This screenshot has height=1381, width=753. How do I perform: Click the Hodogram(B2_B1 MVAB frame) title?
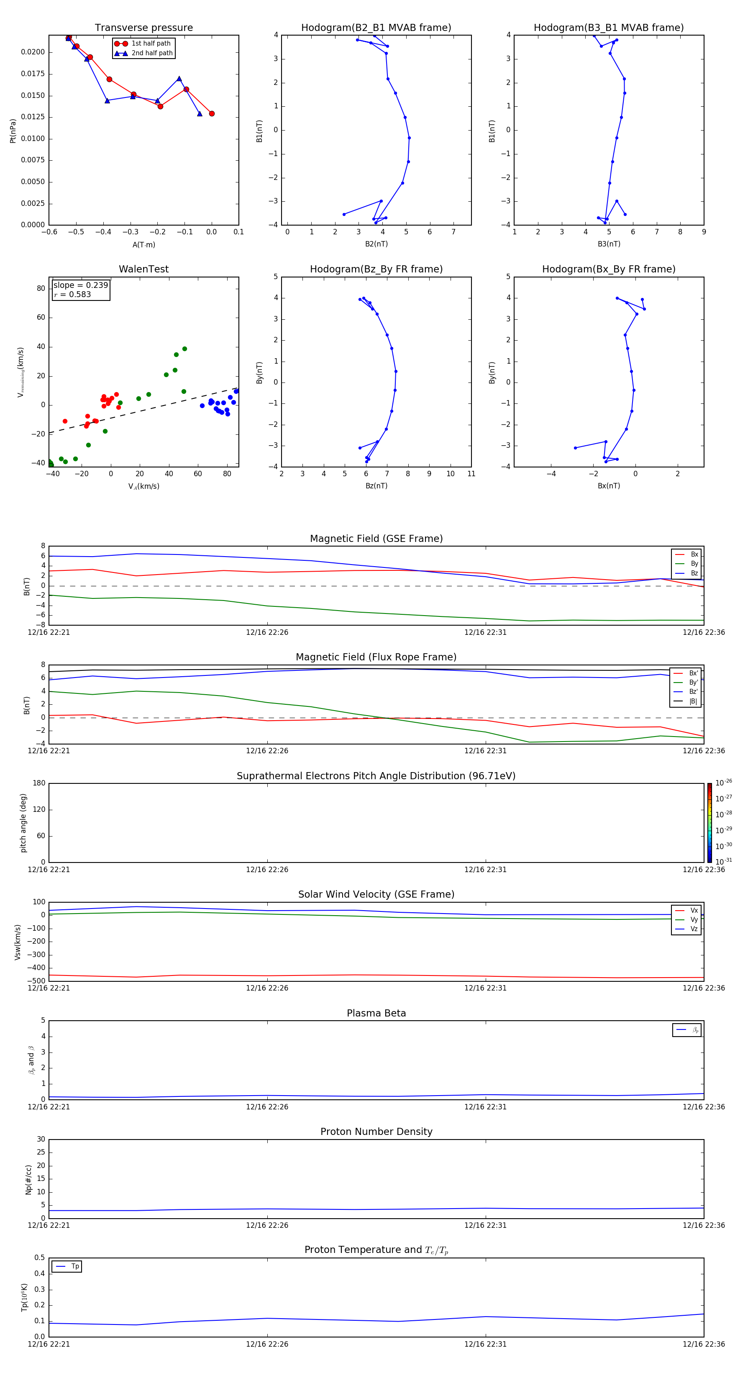coord(376,28)
